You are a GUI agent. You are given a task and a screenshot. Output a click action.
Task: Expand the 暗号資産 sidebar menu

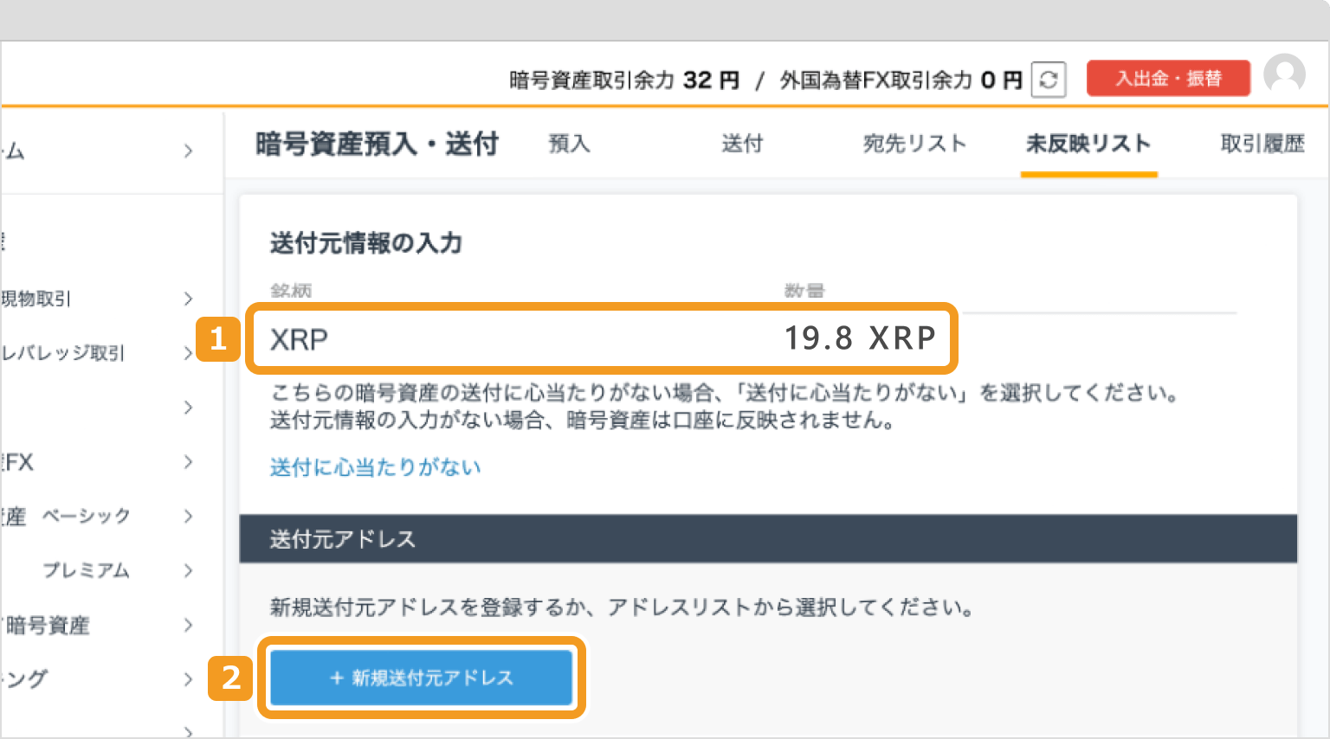coord(189,625)
